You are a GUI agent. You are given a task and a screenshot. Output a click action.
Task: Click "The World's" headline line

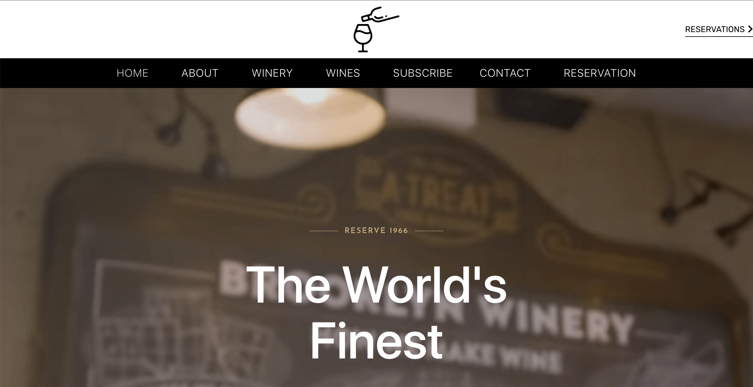(x=376, y=285)
